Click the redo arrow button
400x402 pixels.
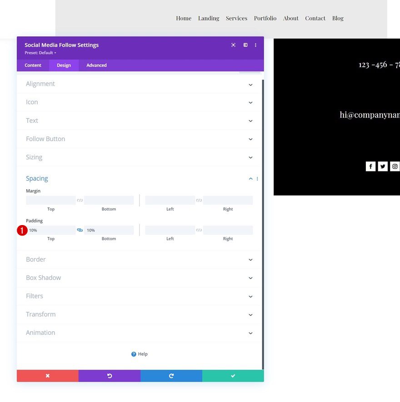(171, 376)
